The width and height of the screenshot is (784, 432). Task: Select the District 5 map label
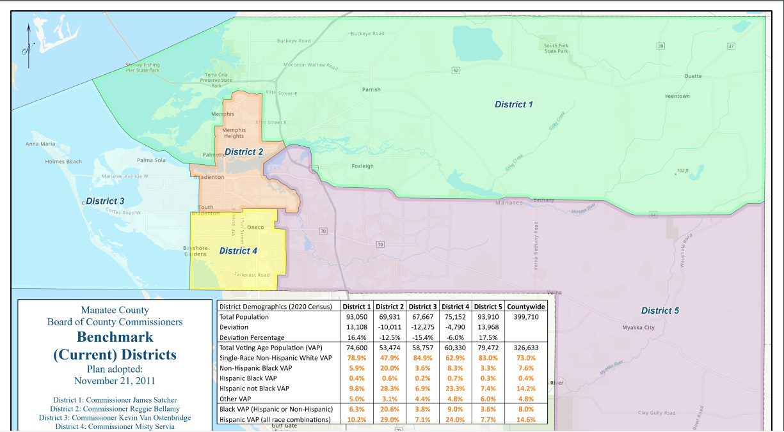(x=660, y=310)
